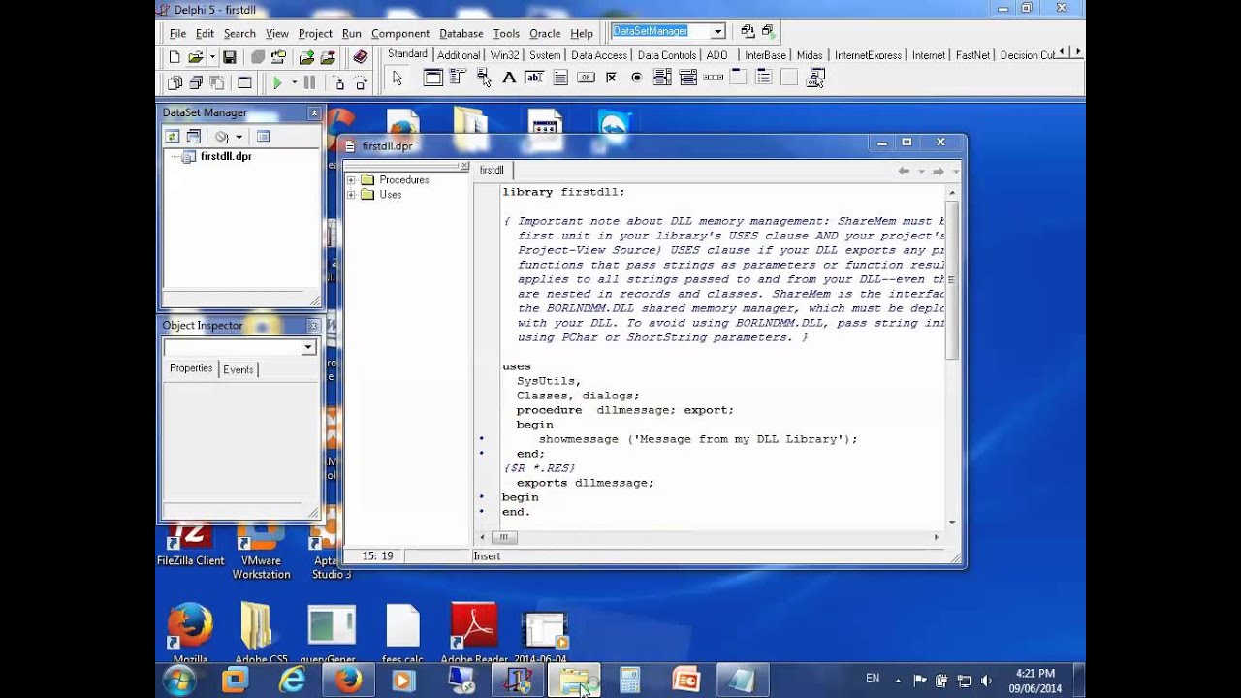The height and width of the screenshot is (698, 1241).
Task: Open the dropdown arrow in the DataSet Manager toolbar
Action: [x=239, y=137]
